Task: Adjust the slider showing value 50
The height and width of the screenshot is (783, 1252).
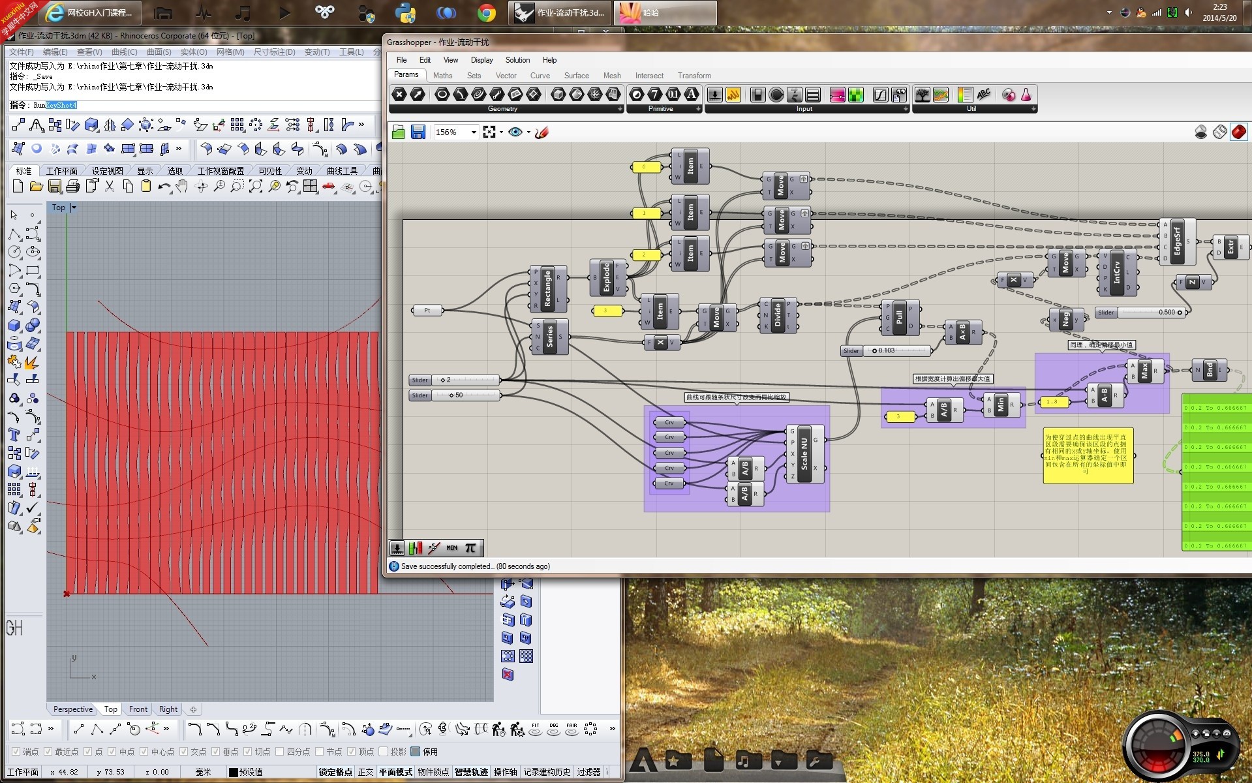Action: (455, 395)
